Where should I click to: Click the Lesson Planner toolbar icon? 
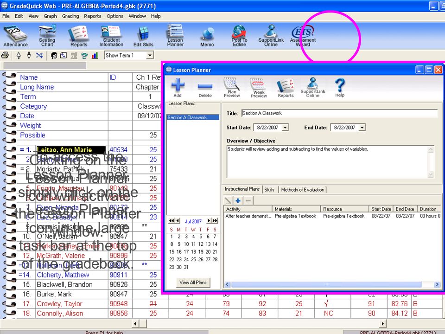175,36
